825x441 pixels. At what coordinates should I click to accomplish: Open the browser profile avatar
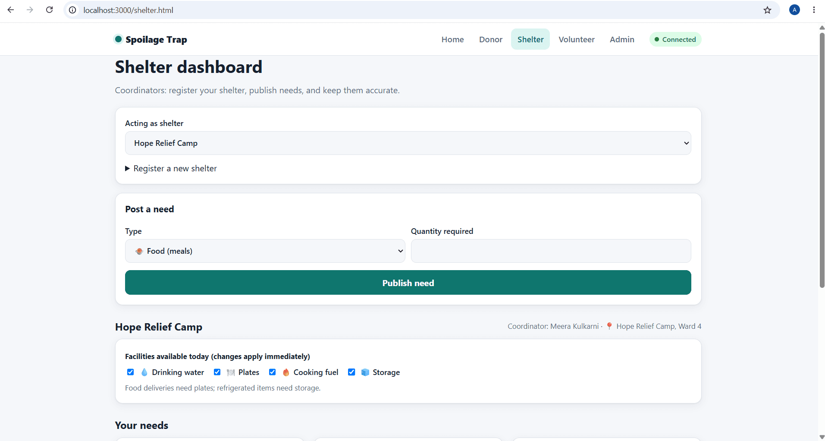point(794,10)
